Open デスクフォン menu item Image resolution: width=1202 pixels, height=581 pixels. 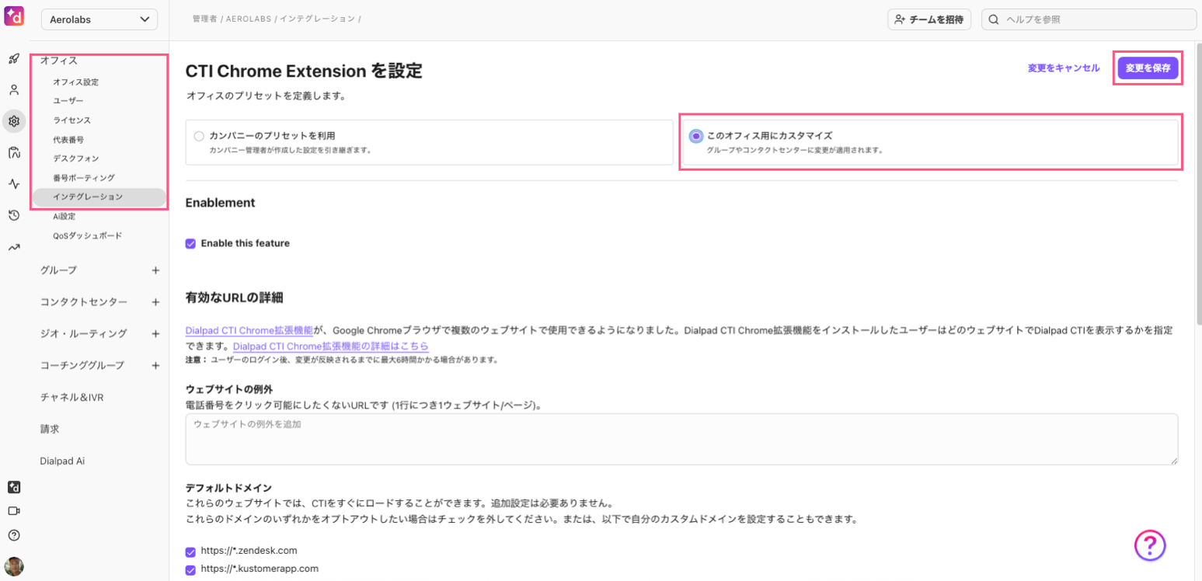pos(76,158)
